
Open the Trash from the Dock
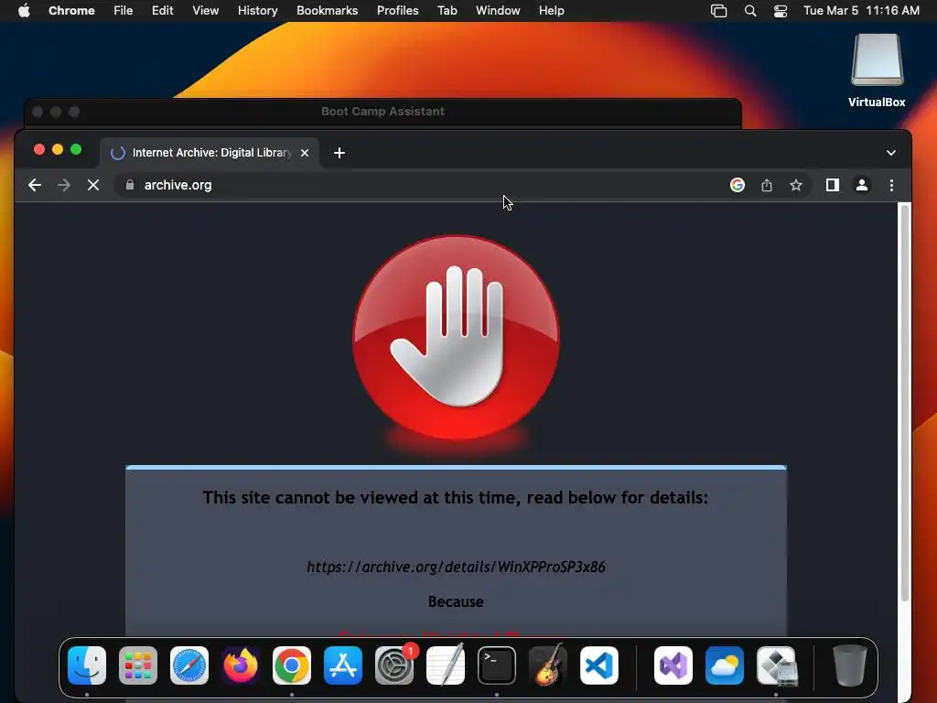(x=850, y=665)
